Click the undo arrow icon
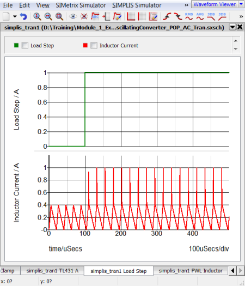Image resolution: width=245 pixels, height=286 pixels. 23,16
